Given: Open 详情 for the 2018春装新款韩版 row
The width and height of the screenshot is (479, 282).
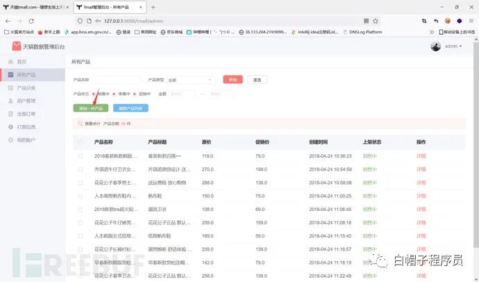Looking at the screenshot, I should 421,156.
